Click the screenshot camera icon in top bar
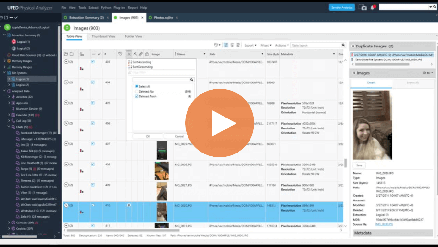Image resolution: width=438 pixels, height=247 pixels. (x=363, y=7)
